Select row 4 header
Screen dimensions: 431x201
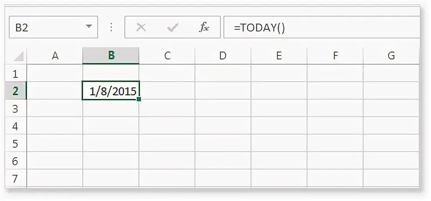[16, 126]
